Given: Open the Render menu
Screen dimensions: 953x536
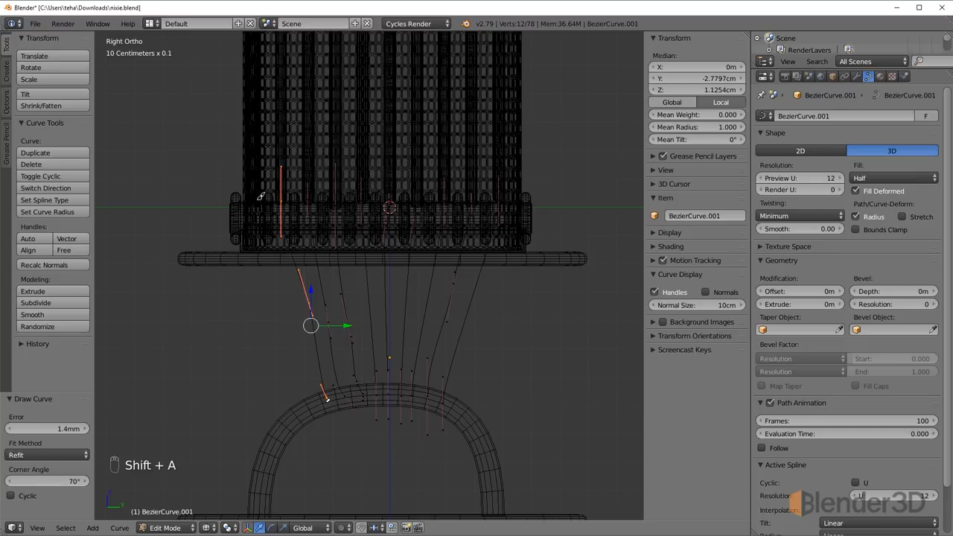Looking at the screenshot, I should pos(63,24).
